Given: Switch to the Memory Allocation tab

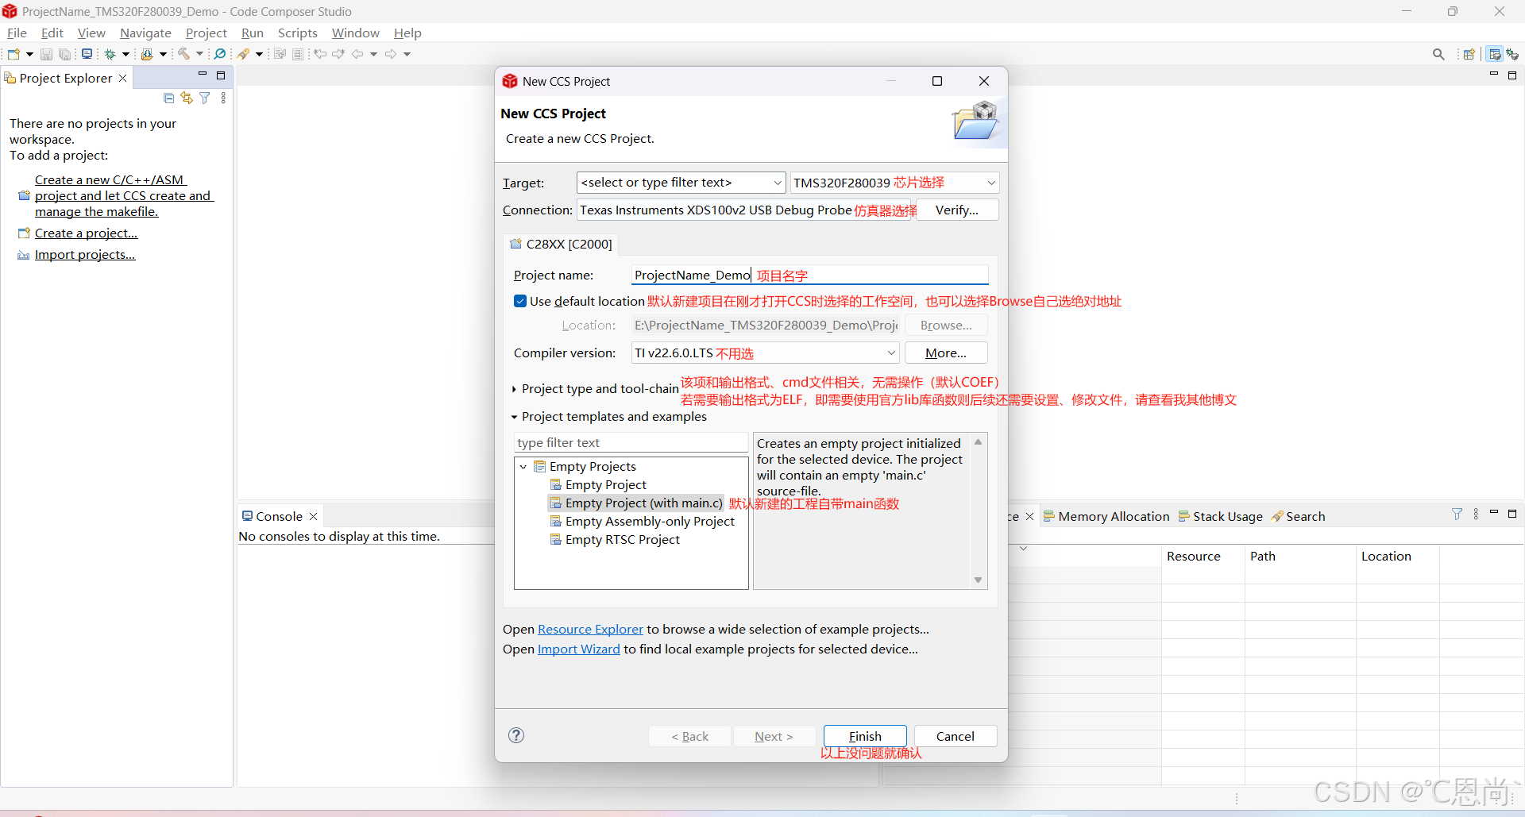Looking at the screenshot, I should point(1106,516).
